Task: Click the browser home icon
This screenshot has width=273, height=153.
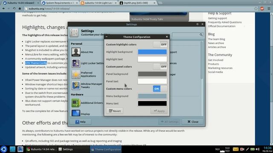Action: [x=20, y=8]
